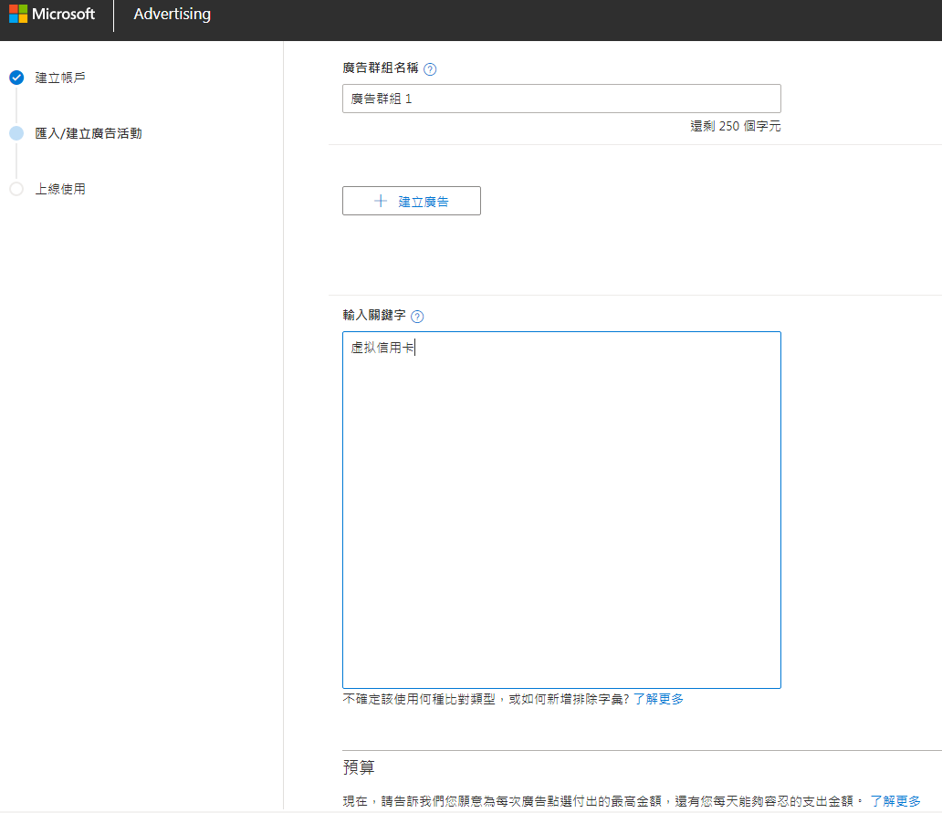Image resolution: width=942 pixels, height=813 pixels.
Task: Click the empty circle beside 上線使用
Action: [x=16, y=189]
